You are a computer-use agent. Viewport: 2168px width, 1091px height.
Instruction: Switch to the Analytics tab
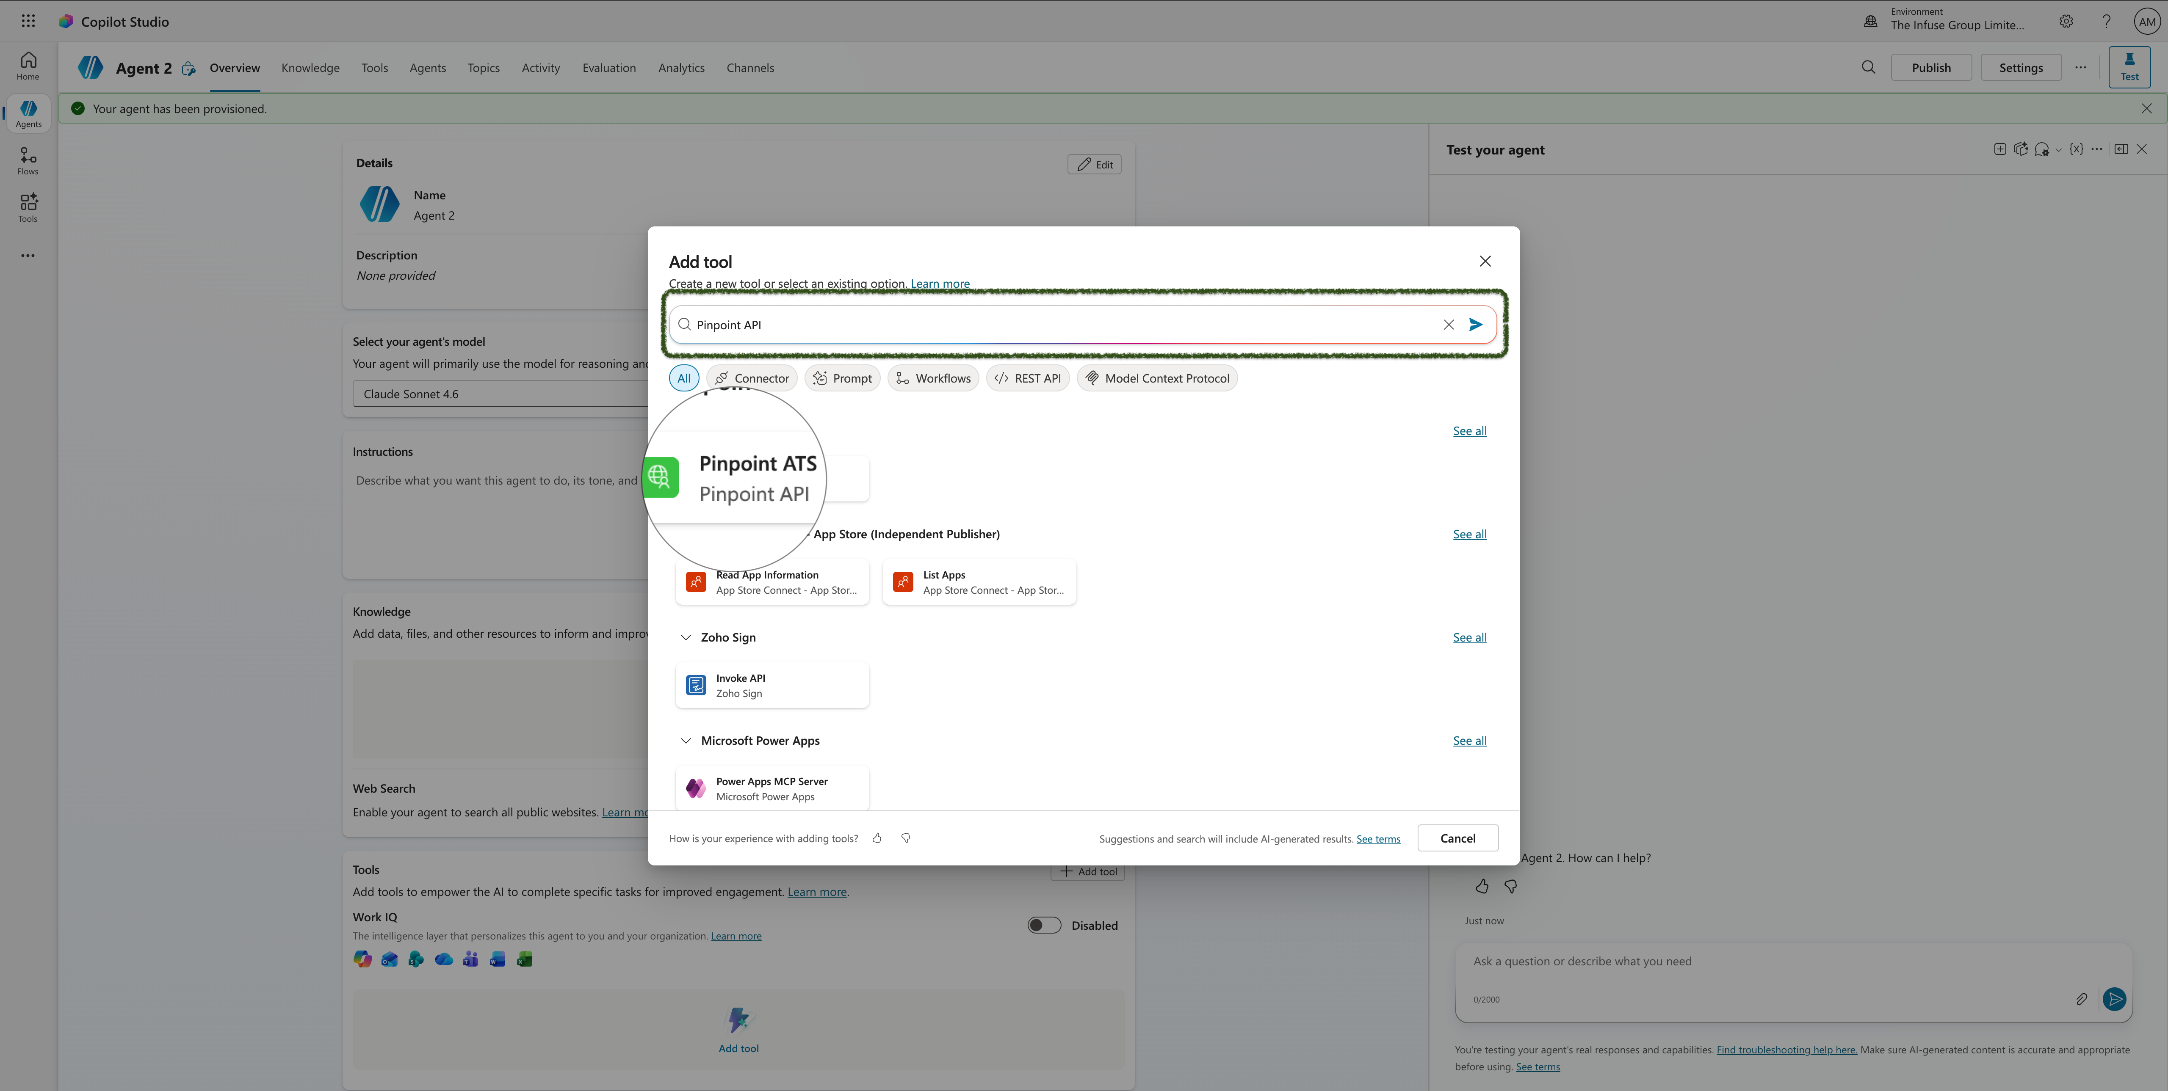(681, 67)
